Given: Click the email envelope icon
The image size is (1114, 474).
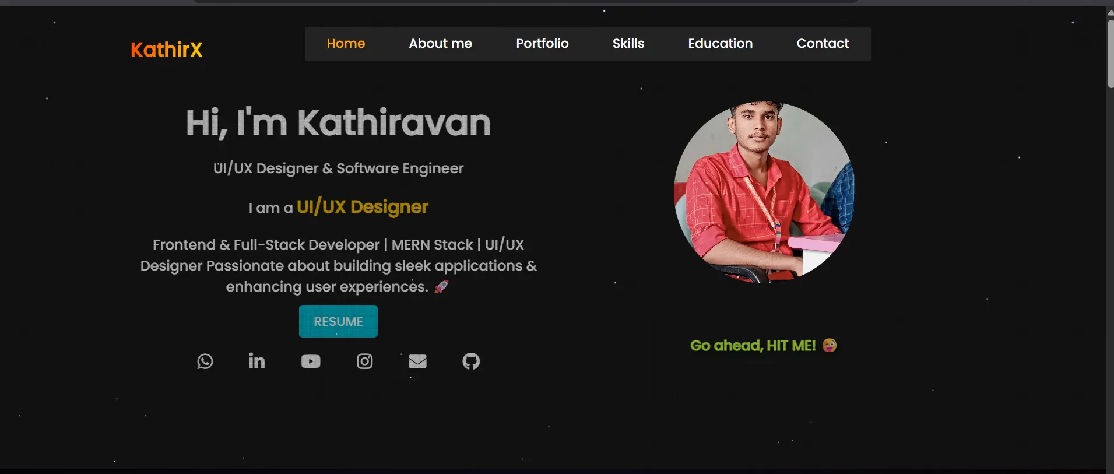Looking at the screenshot, I should [x=418, y=361].
